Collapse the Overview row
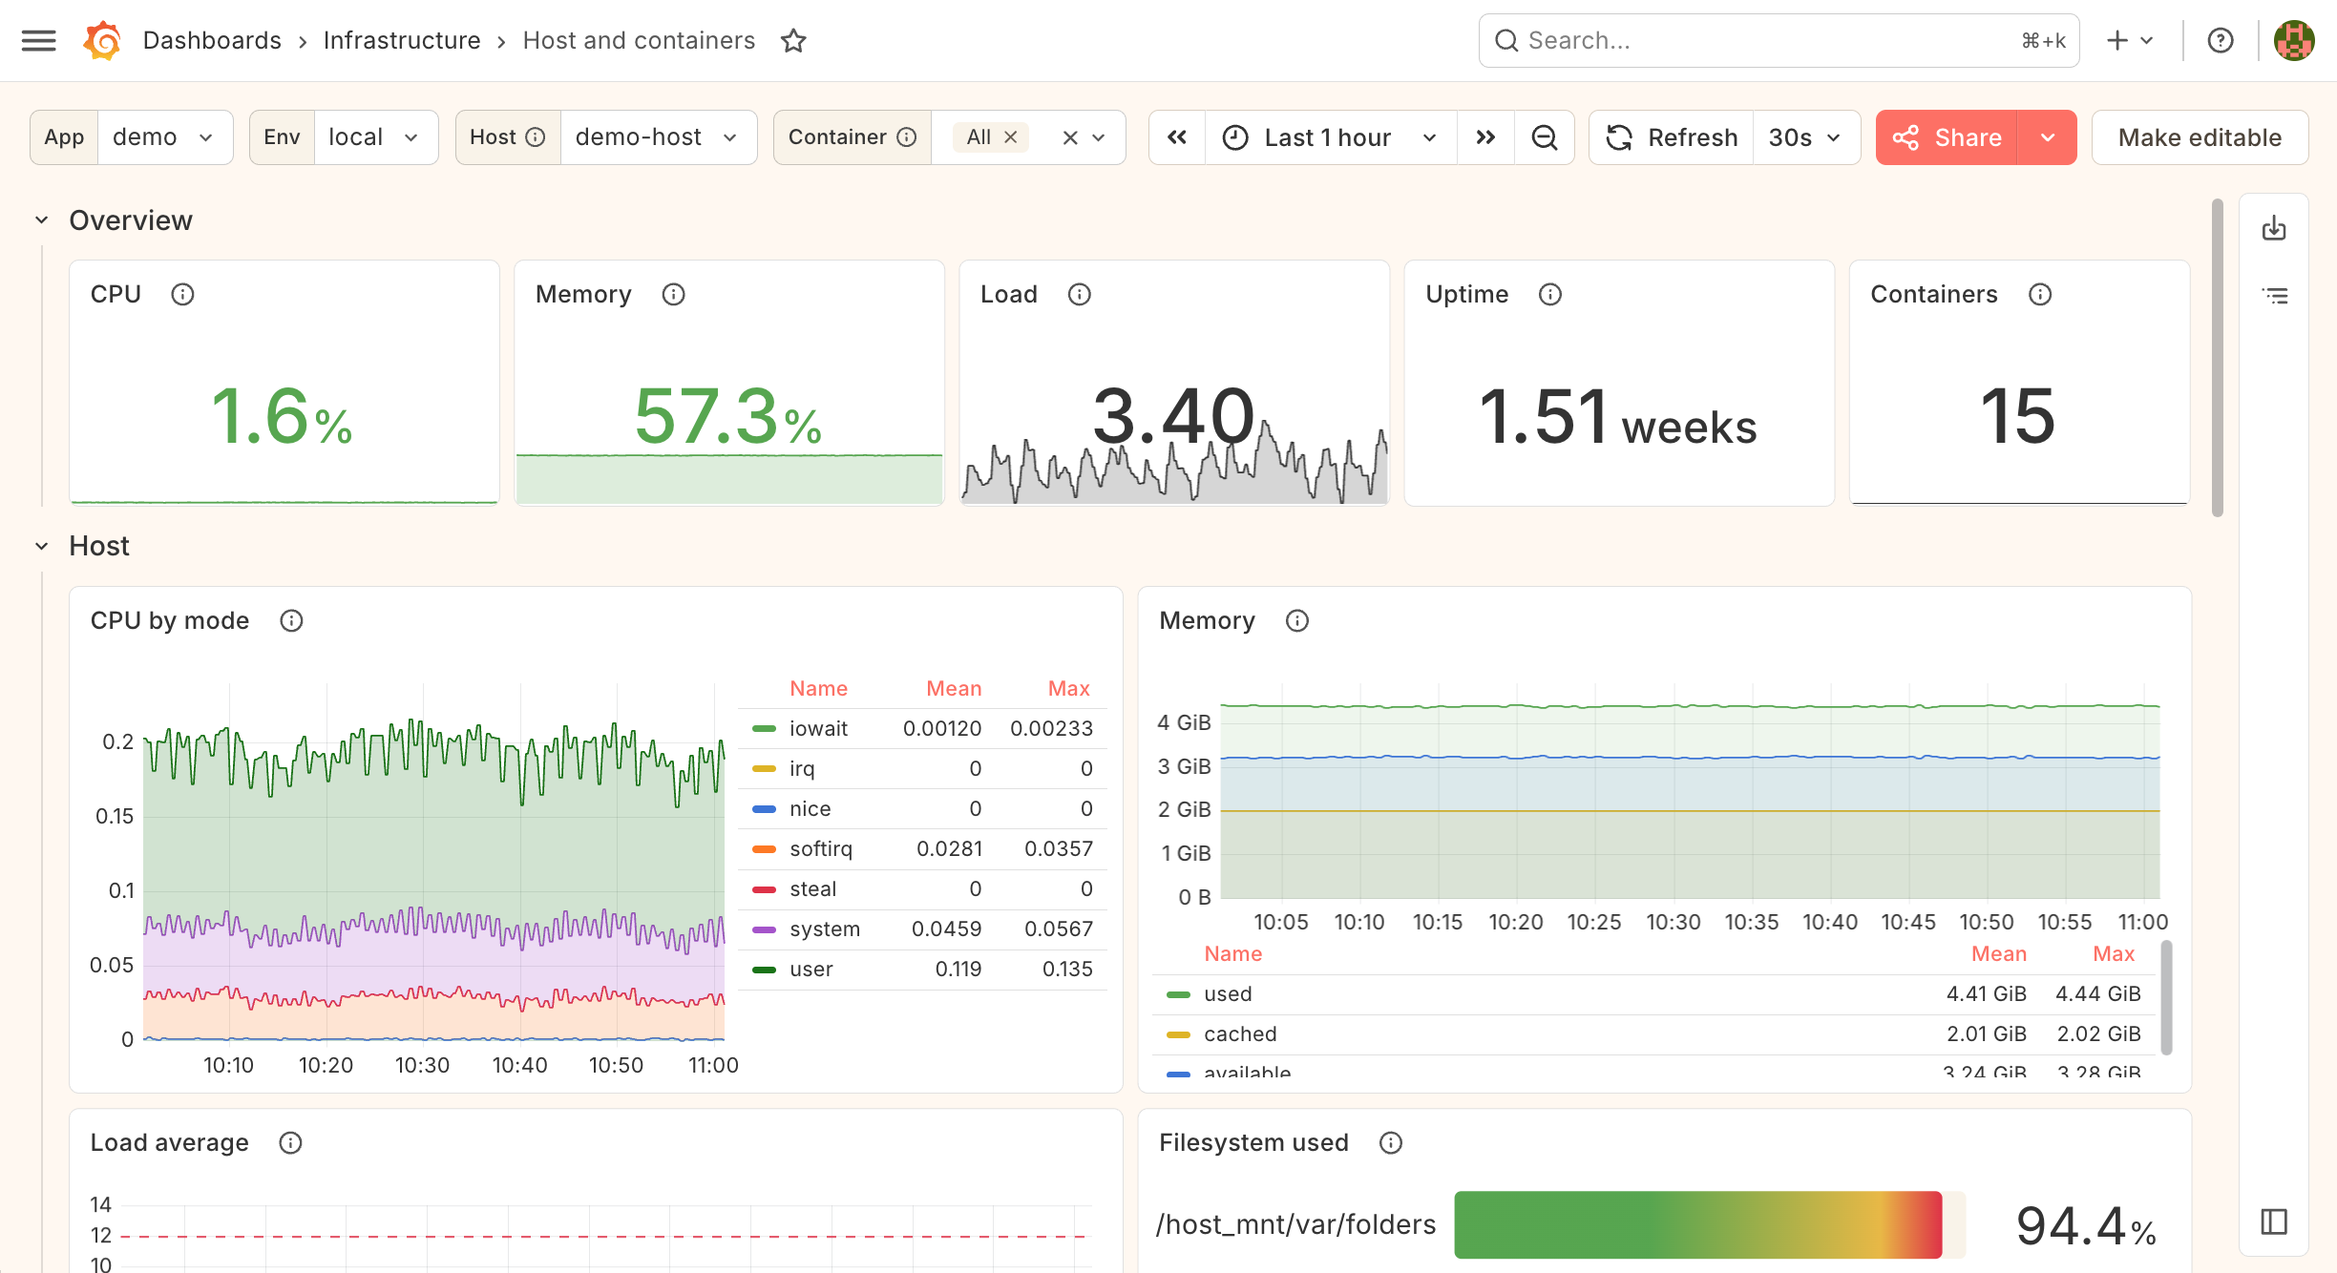This screenshot has width=2337, height=1273. coord(42,220)
